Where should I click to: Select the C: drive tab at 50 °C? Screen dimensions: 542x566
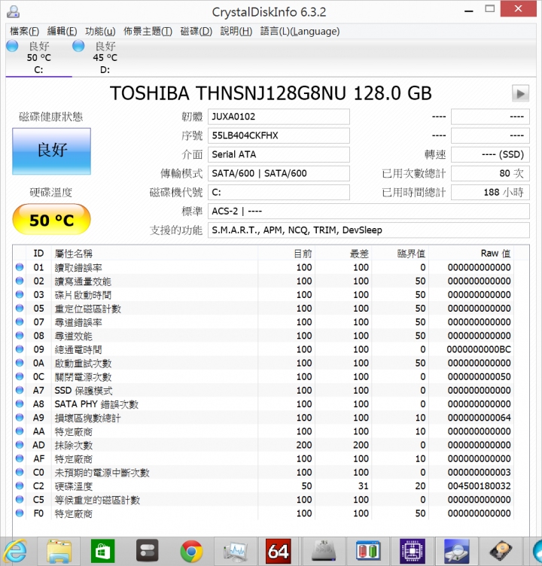click(38, 58)
